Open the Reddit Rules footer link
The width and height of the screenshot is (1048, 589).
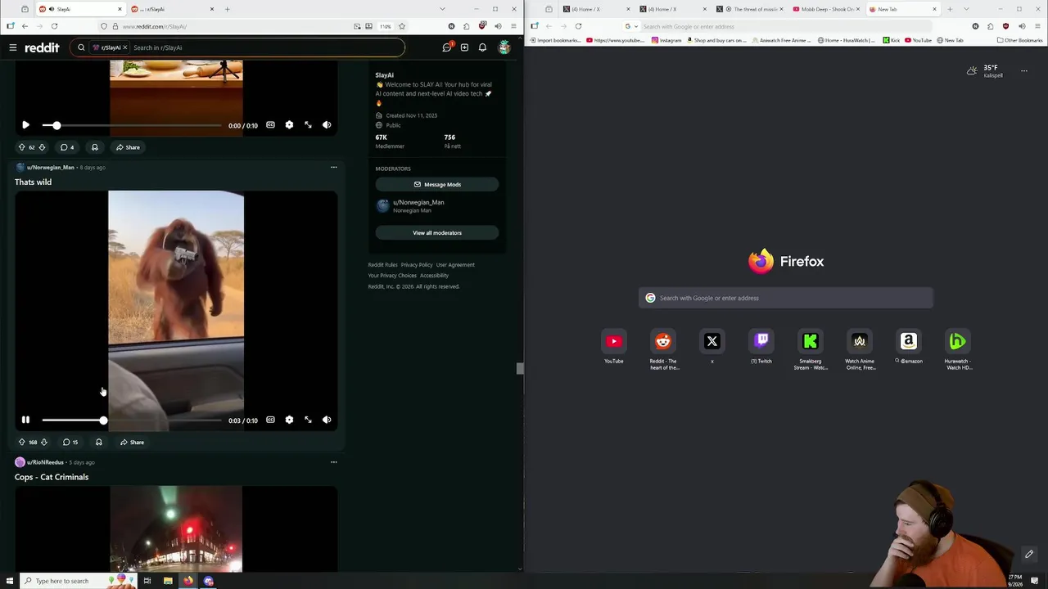(382, 264)
